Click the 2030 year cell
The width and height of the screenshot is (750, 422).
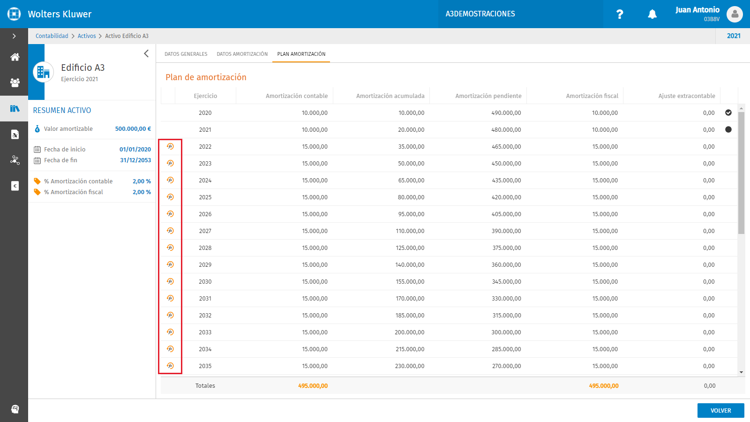[205, 281]
